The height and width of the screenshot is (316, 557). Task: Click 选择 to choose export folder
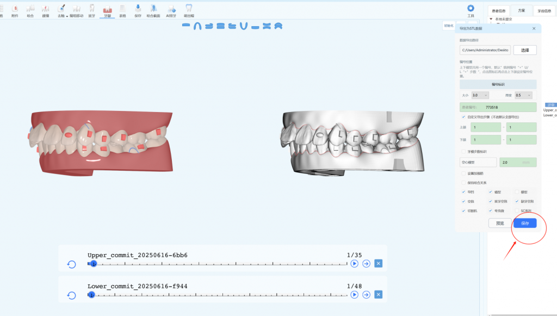click(525, 50)
